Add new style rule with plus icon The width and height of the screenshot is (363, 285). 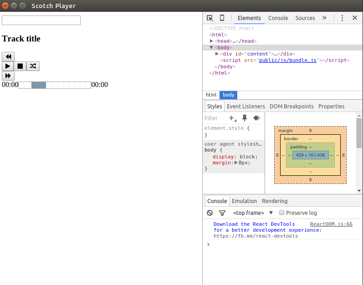[x=232, y=118]
